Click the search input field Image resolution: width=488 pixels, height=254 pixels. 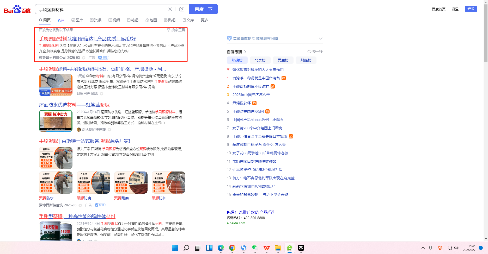click(102, 9)
